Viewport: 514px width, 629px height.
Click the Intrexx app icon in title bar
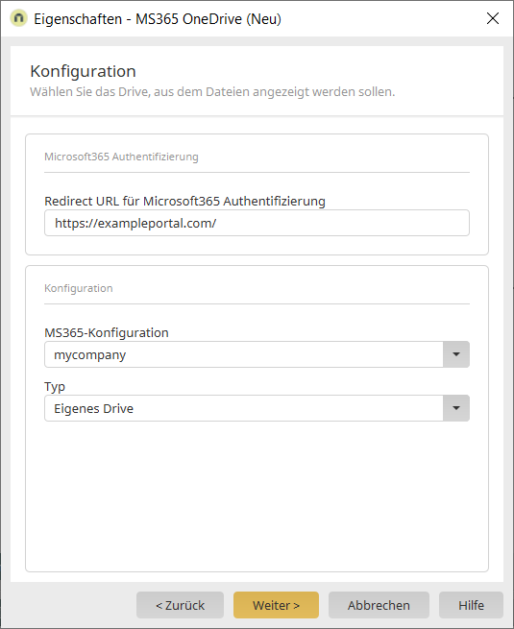click(18, 18)
